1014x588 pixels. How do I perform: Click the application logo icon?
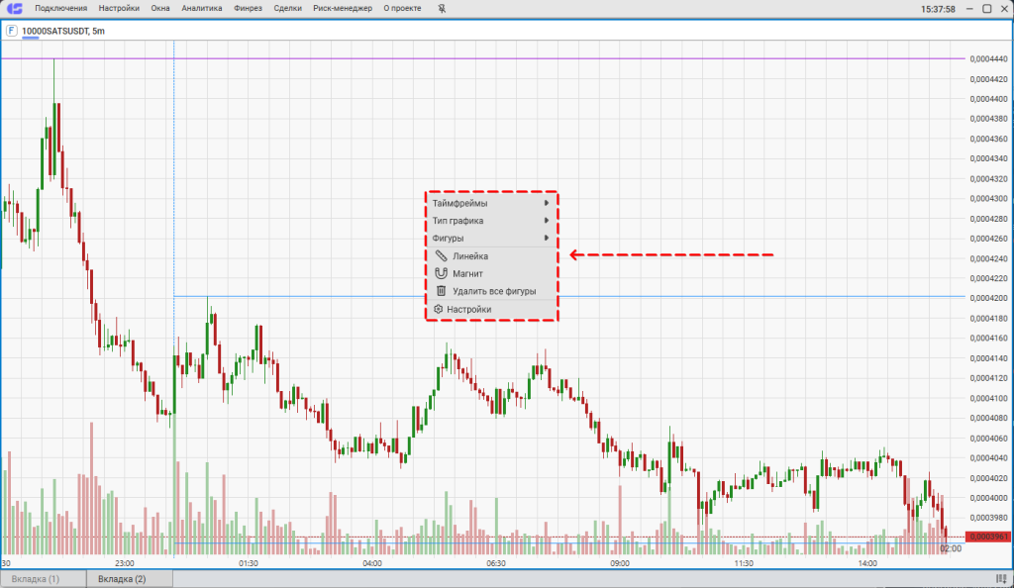point(14,8)
